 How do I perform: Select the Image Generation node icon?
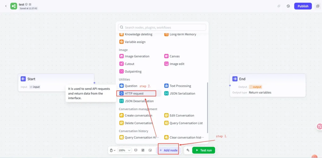[121, 56]
